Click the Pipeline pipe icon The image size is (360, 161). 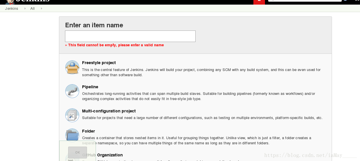[72, 91]
